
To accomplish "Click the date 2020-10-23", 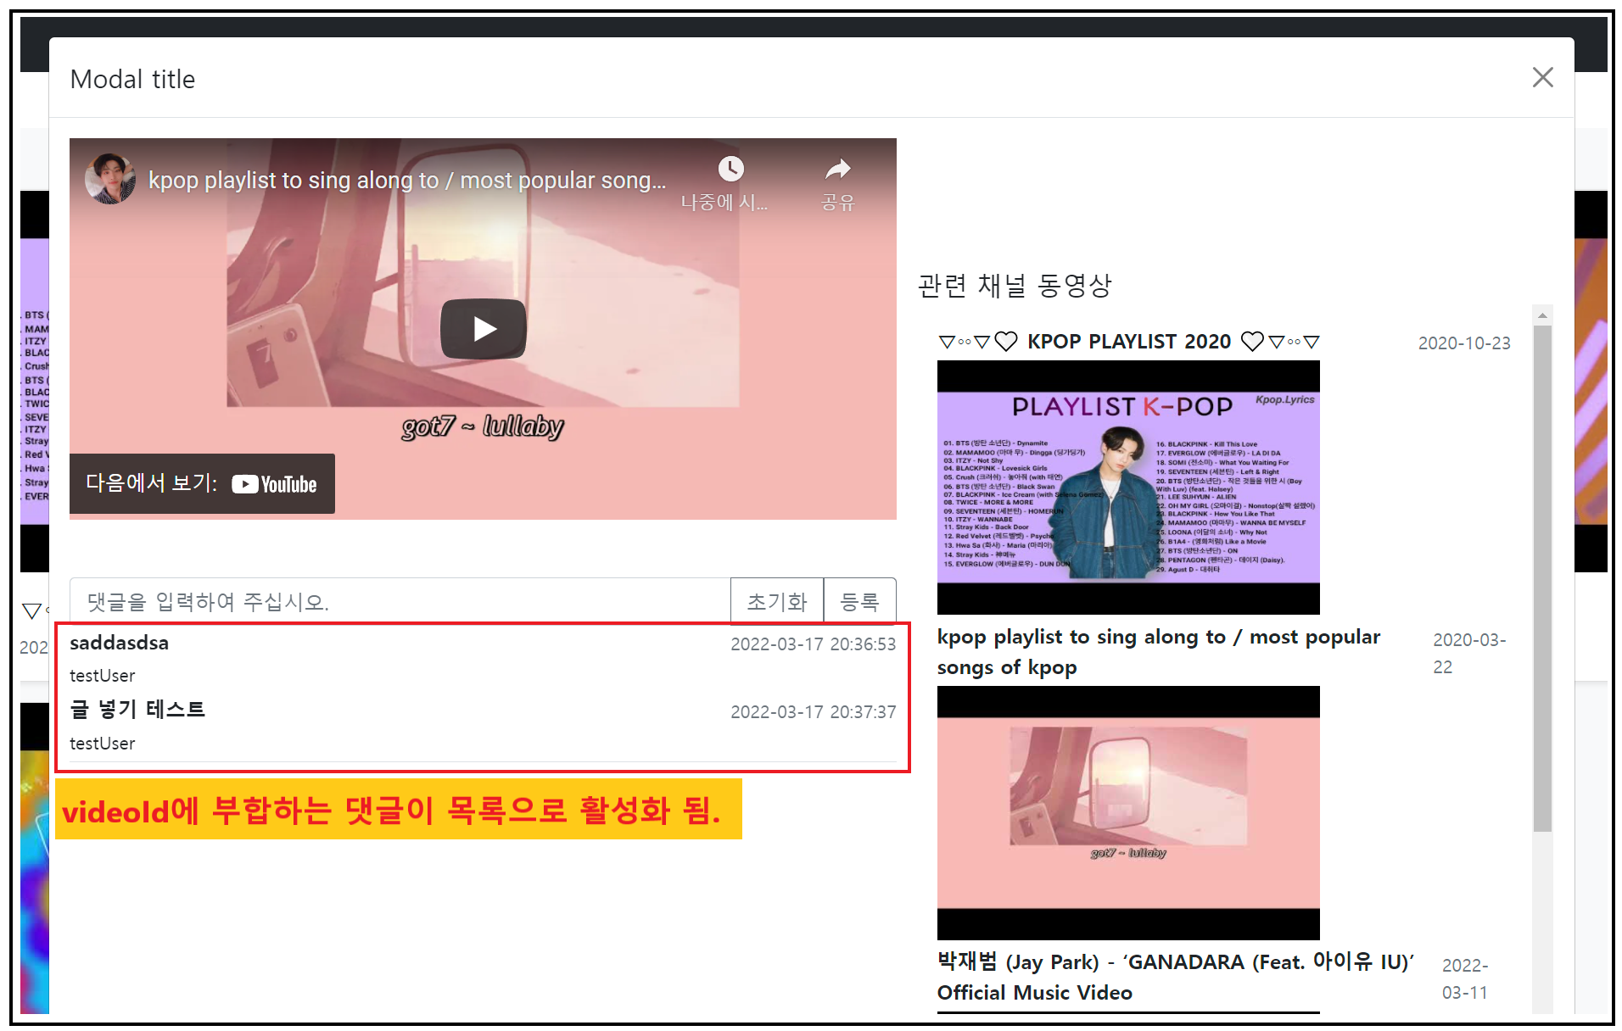I will (x=1464, y=343).
